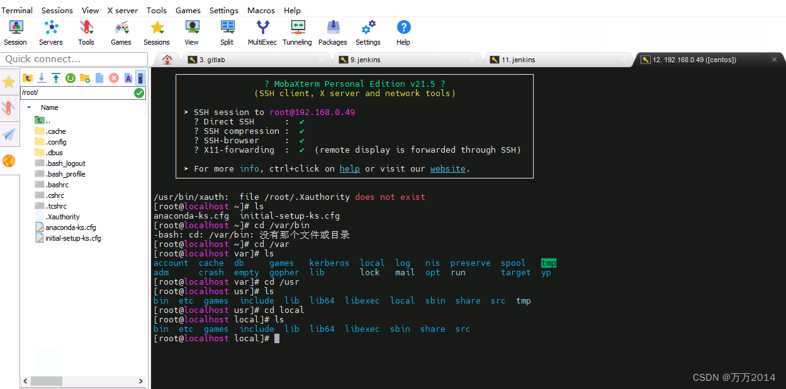Select the initial-setup-ks.cfg file

(x=69, y=238)
